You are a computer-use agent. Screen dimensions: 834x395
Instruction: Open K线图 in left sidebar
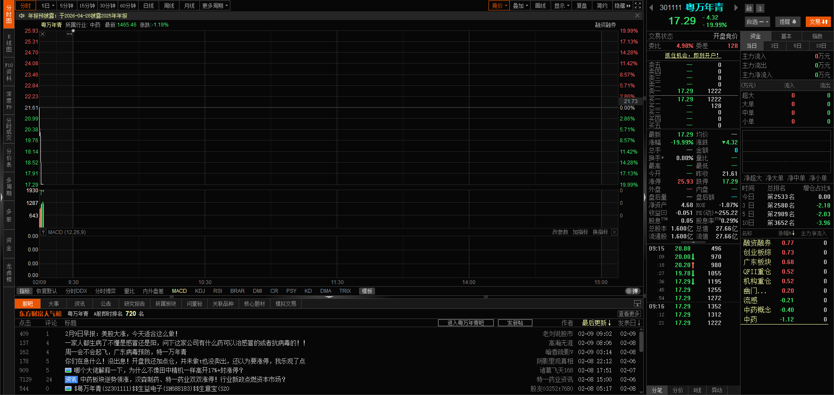point(9,44)
